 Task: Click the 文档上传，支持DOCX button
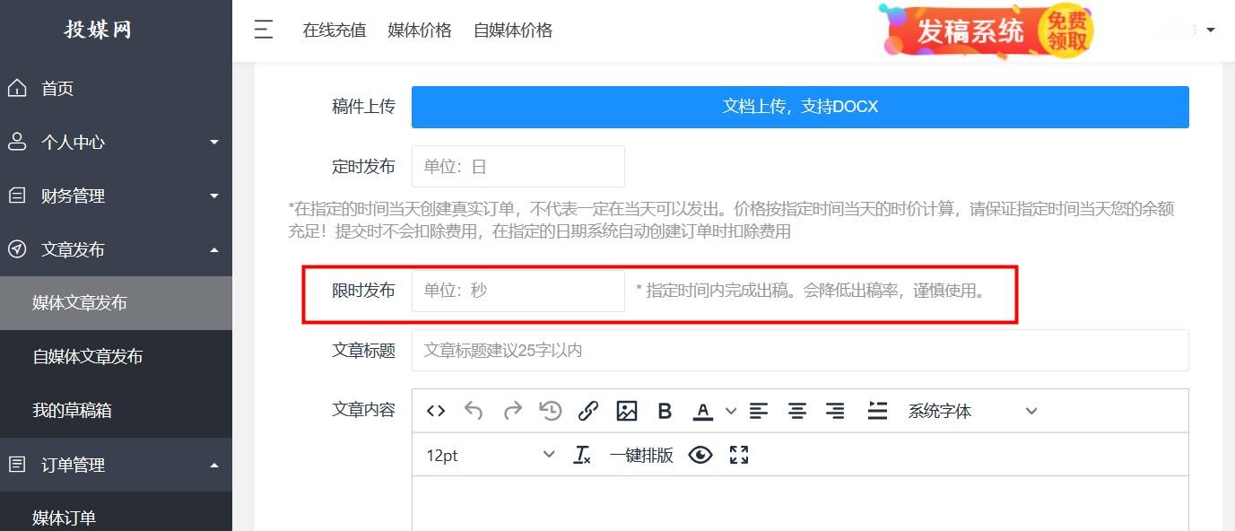pos(800,107)
